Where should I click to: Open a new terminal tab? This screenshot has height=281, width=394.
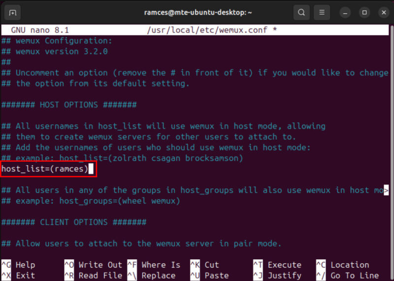[13, 13]
